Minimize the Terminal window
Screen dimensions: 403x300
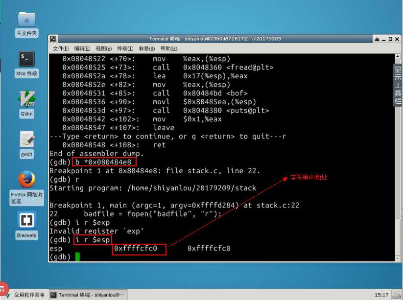pos(384,39)
